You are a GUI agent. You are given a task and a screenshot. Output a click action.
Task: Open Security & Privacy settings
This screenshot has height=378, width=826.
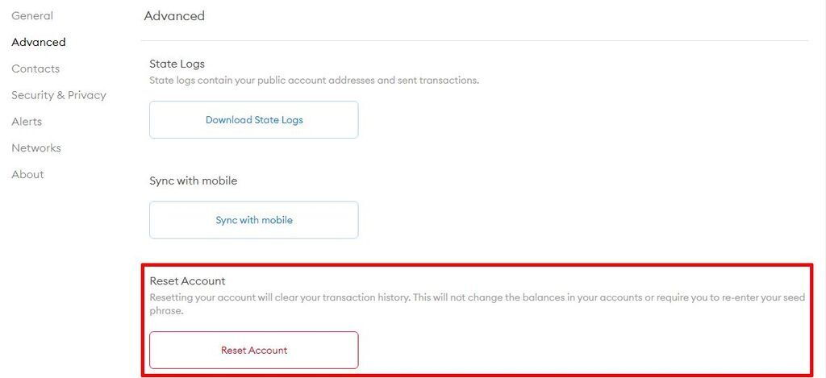point(59,95)
